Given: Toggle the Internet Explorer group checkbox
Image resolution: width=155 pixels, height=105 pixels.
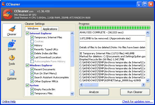Looking at the screenshot, I should (27, 33).
